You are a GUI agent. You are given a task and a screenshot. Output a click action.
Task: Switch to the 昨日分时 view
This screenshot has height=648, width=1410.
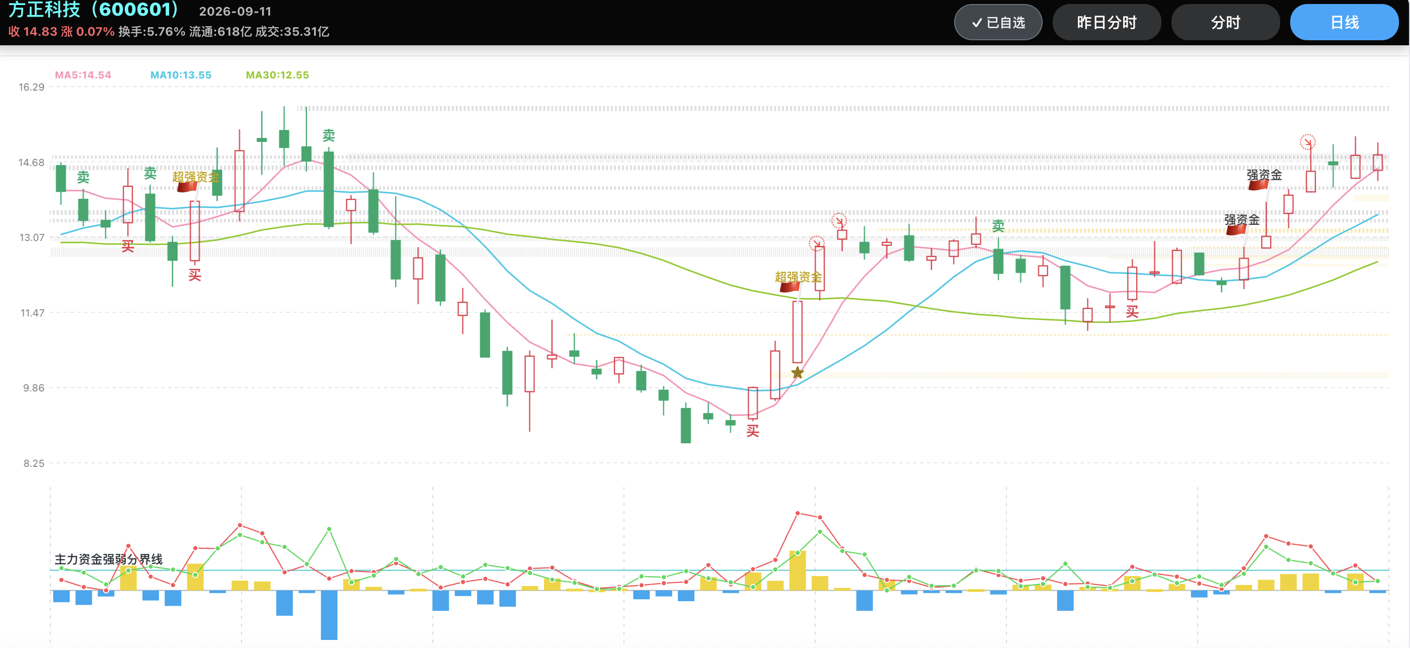pyautogui.click(x=1106, y=23)
